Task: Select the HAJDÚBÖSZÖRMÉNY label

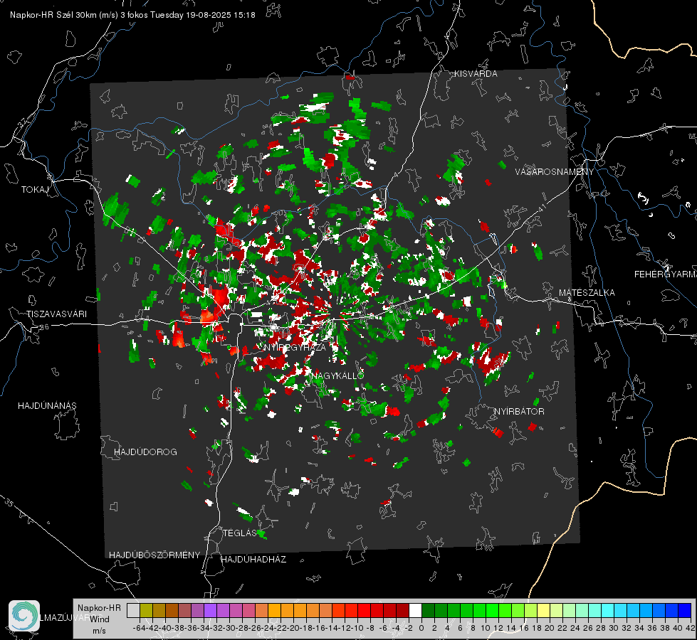Action: [154, 555]
